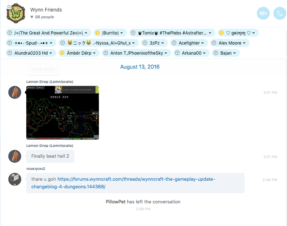The width and height of the screenshot is (287, 226).
Task: Click unknown status icon beside Spud
Action: (x=10, y=43)
